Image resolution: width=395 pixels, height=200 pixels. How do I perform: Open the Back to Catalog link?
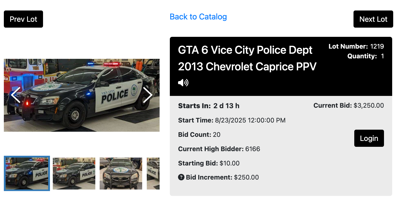click(198, 17)
